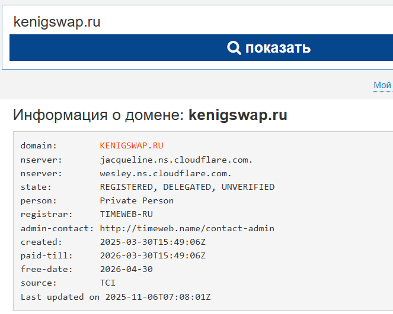The width and height of the screenshot is (393, 314).
Task: Open the Мой link
Action: coord(382,85)
